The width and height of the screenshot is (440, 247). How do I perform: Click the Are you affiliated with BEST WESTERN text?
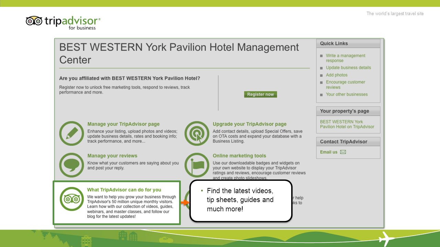[x=130, y=78]
